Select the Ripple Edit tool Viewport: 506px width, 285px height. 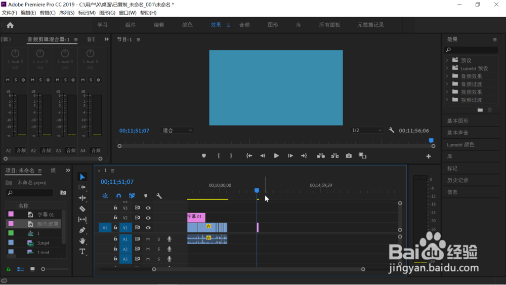click(x=82, y=198)
